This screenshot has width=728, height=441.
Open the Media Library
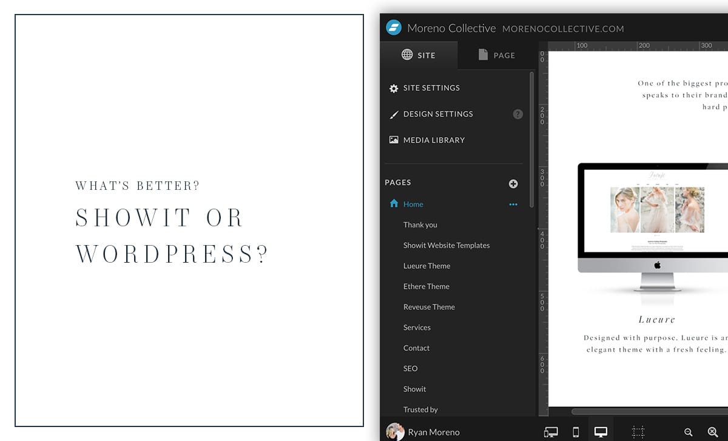[x=433, y=140]
